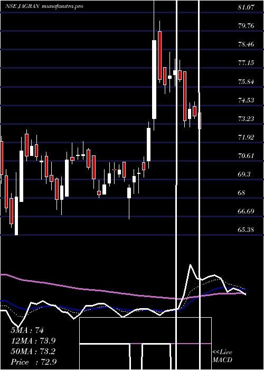Click the 50MA : 73.2 indicator text
The image size is (264, 370).
[x=33, y=351]
